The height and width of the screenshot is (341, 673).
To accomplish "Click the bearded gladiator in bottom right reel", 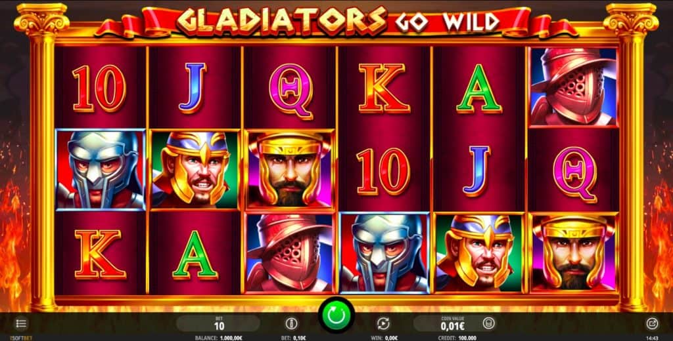I will click(x=574, y=252).
